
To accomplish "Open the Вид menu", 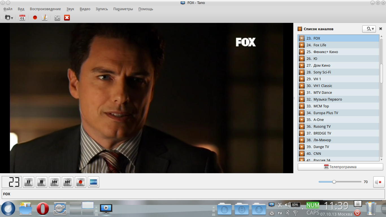I will click(21, 9).
